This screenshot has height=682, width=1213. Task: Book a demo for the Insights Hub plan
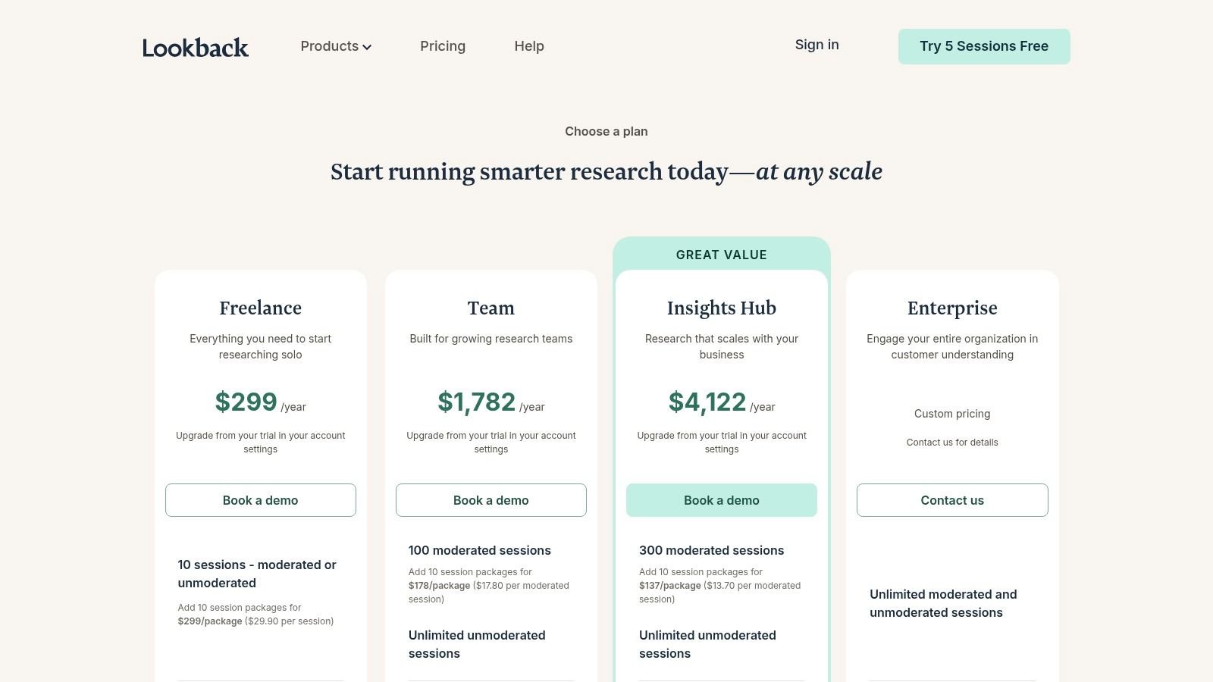(x=721, y=500)
